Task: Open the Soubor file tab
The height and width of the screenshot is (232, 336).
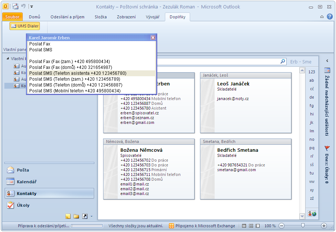Action: pos(12,17)
